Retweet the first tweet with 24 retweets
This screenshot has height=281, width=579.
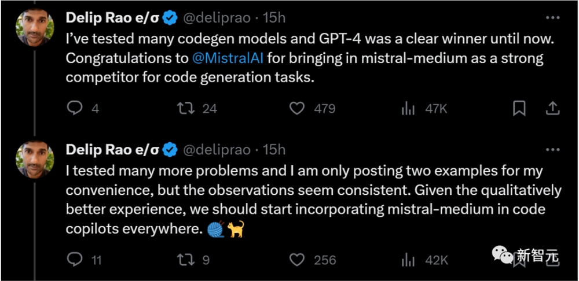(186, 109)
